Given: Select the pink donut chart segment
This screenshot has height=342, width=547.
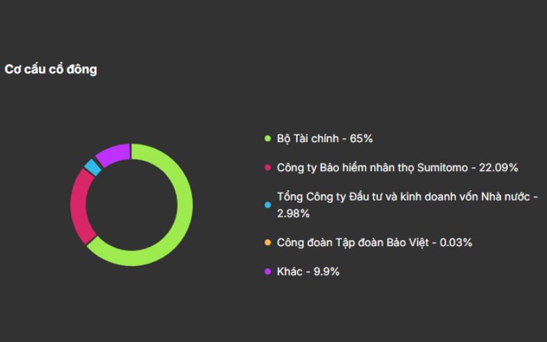Looking at the screenshot, I should tap(81, 205).
